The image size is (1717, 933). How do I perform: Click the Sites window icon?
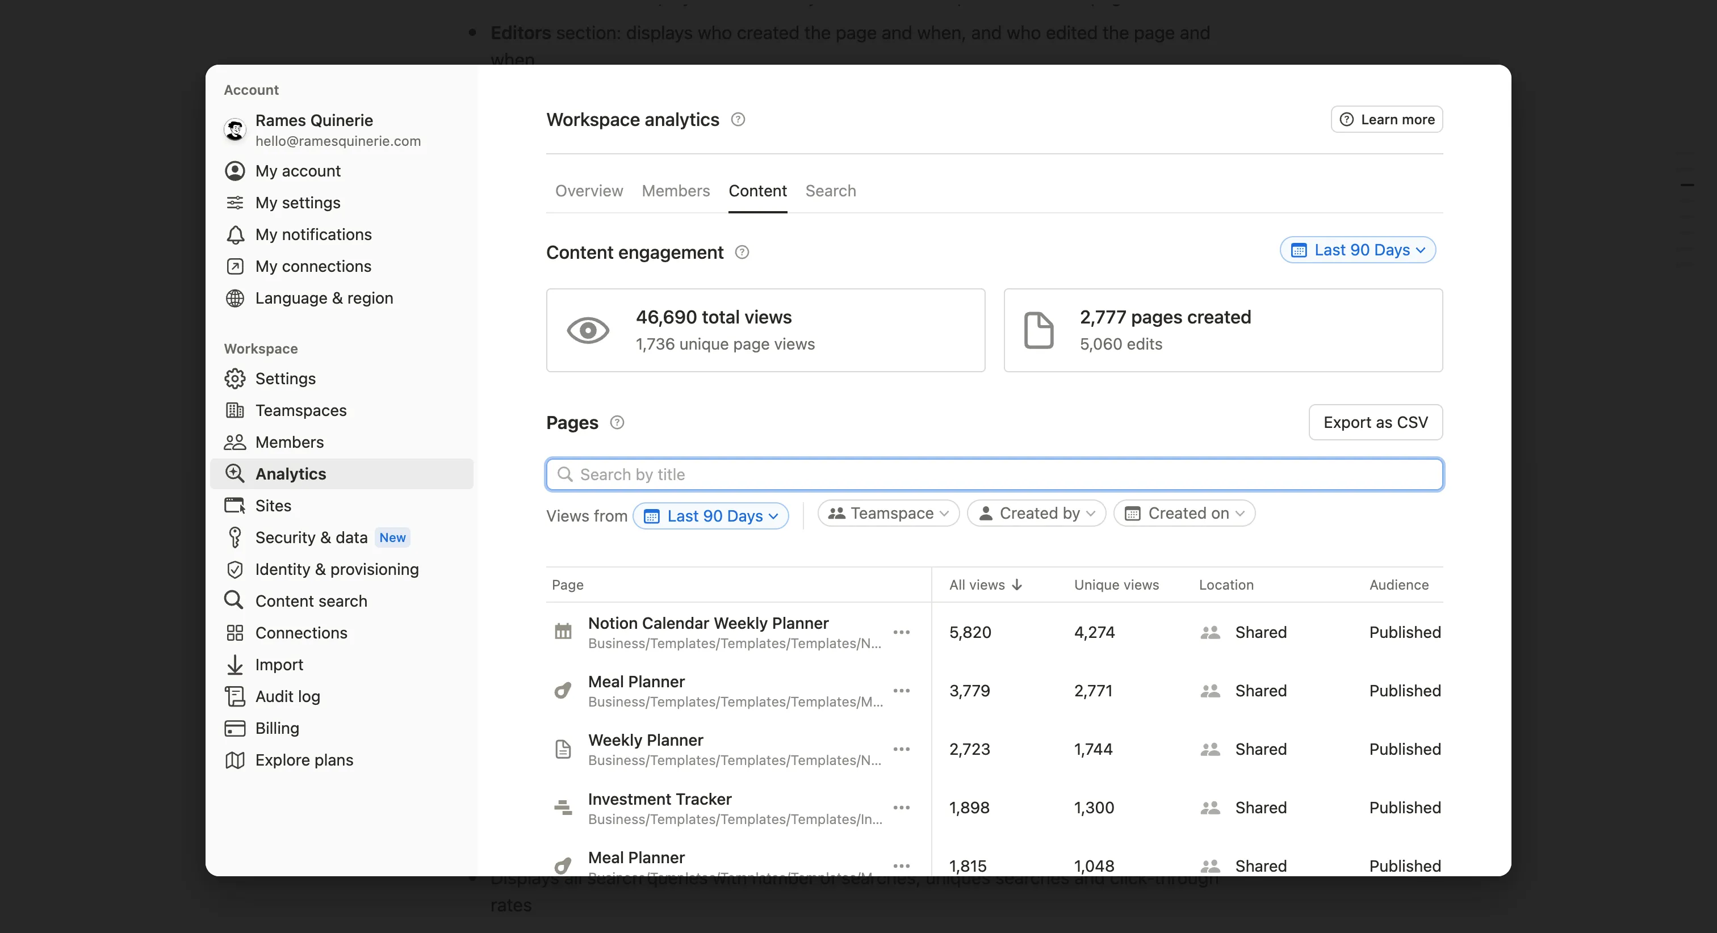pos(234,506)
